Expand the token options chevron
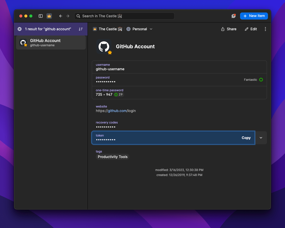285x228 pixels. [x=261, y=138]
